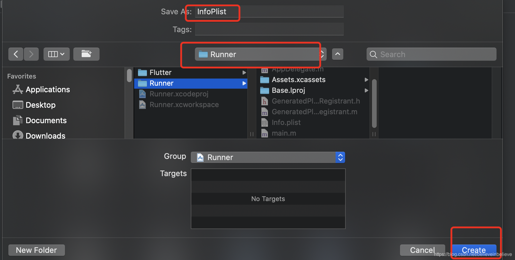Go back with the left chevron button
The height and width of the screenshot is (260, 515).
pyautogui.click(x=16, y=54)
